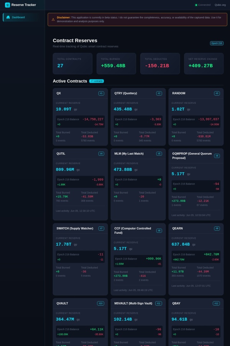
Task: Click the #12 badge on the QBAY card
Action: tap(216, 303)
